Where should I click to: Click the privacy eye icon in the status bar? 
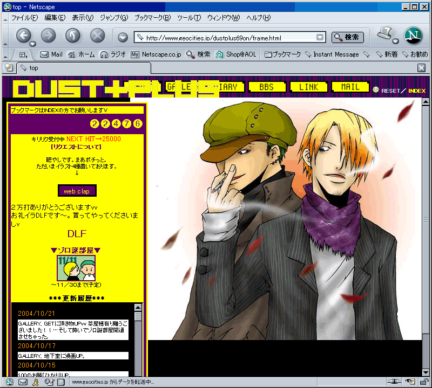tap(410, 382)
